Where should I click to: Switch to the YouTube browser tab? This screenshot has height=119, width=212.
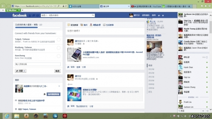(146, 6)
